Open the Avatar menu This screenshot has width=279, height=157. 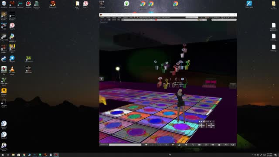(x=102, y=17)
